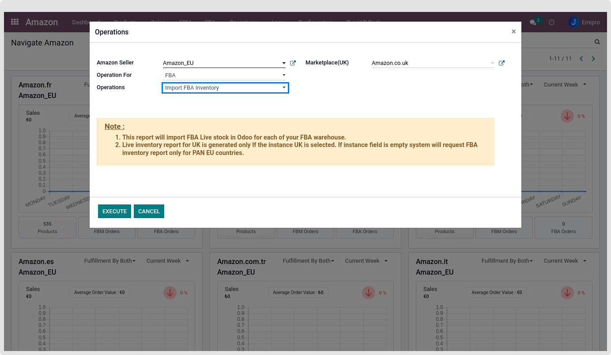Open Amazon Seller external link icon
Screen dimensions: 611x355
(x=293, y=63)
